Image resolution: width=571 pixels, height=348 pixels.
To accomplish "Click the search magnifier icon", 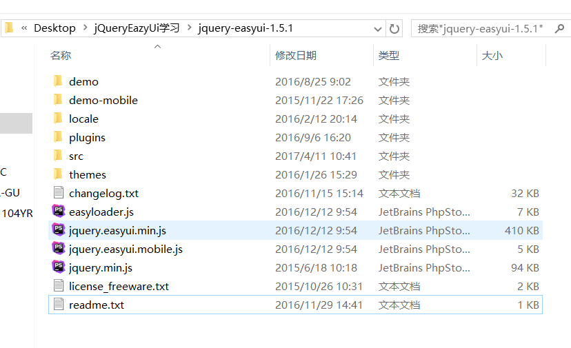I will tap(559, 28).
